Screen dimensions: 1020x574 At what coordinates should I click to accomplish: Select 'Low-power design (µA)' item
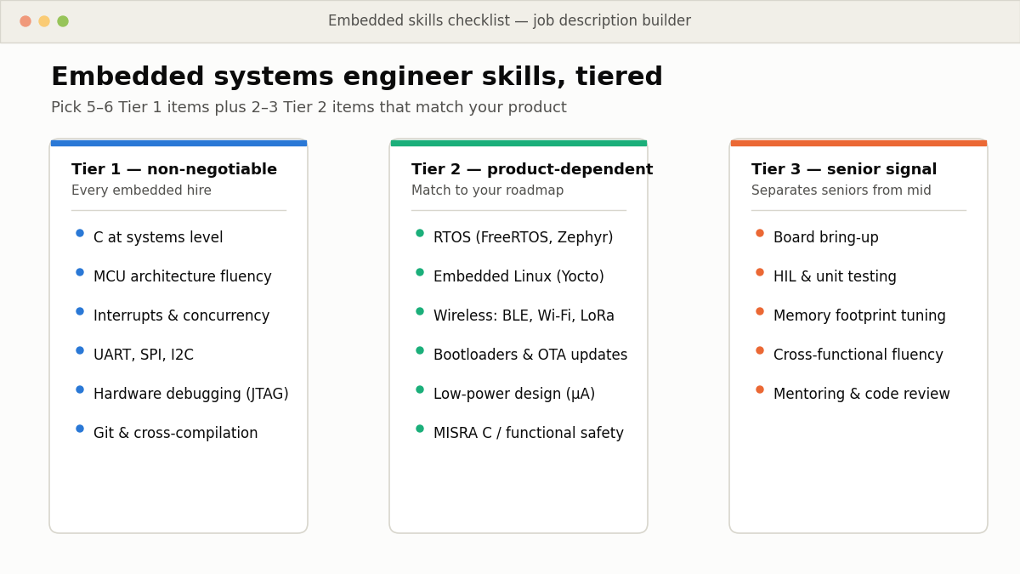[514, 395]
